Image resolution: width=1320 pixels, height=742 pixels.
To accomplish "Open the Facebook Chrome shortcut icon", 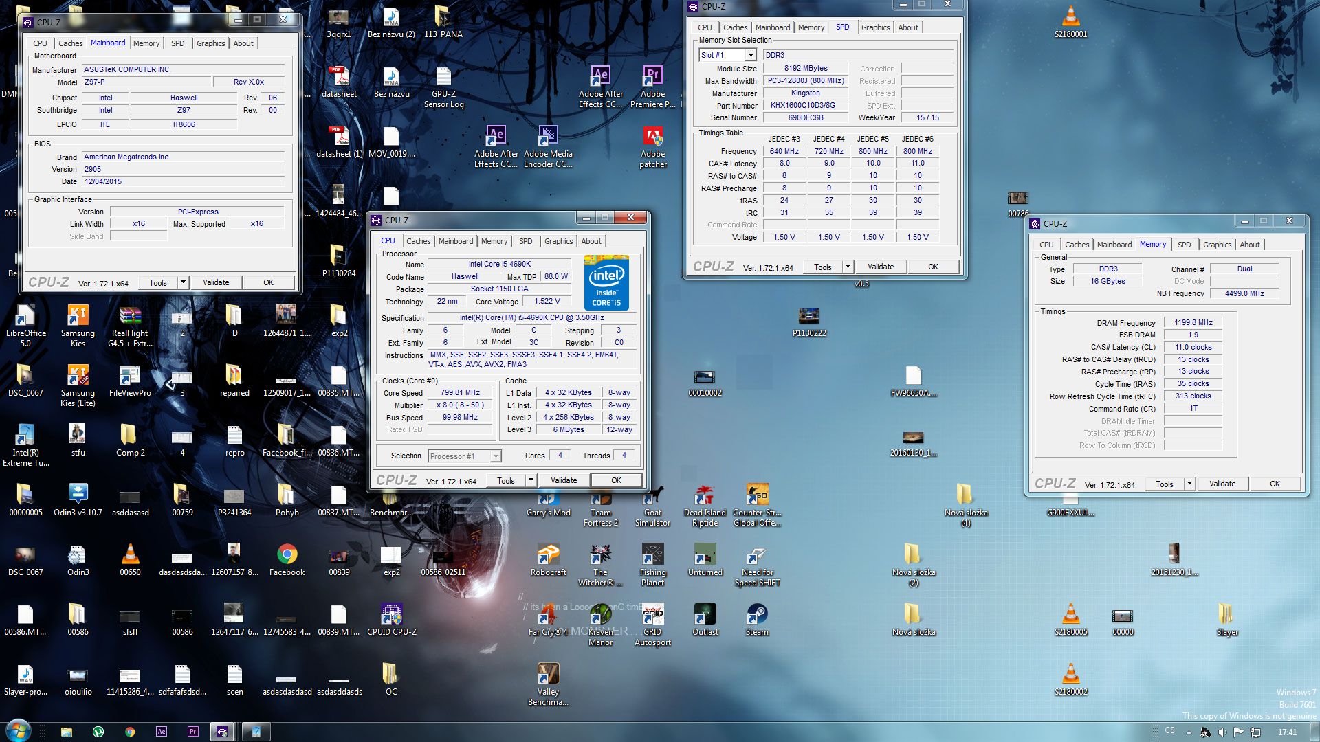I will 287,559.
